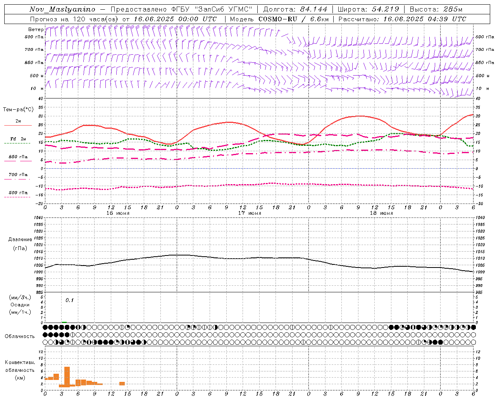This screenshot has width=496, height=397.
Task: Click the "(мм/3ч.)" precipitation unit label
Action: point(20,297)
